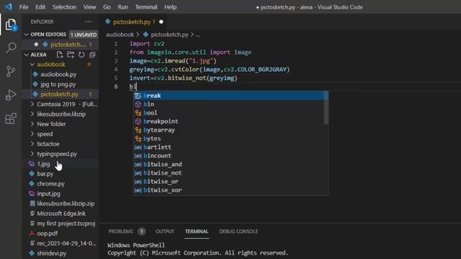Image resolution: width=461 pixels, height=259 pixels.
Task: Click the 1 UNSAVED badge
Action: [x=84, y=35]
